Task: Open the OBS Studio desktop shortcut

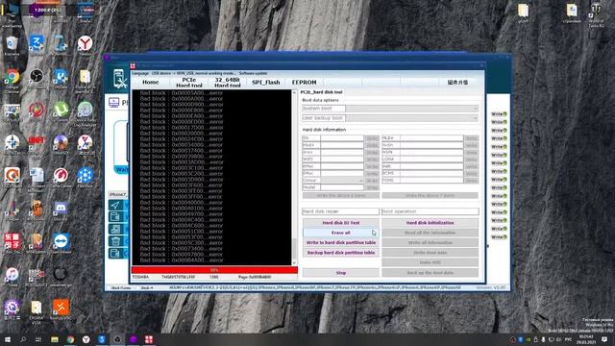Action: 37,78
